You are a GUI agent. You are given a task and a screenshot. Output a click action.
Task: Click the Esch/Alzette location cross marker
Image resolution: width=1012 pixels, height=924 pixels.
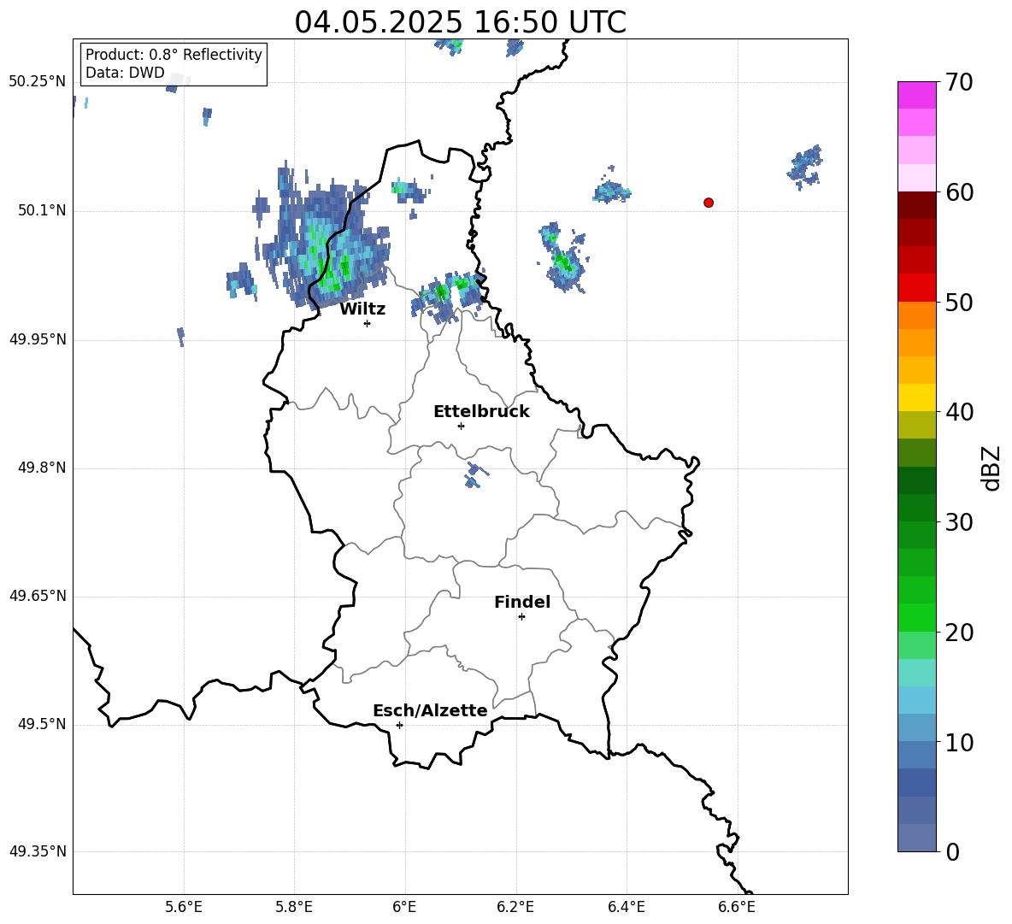399,725
